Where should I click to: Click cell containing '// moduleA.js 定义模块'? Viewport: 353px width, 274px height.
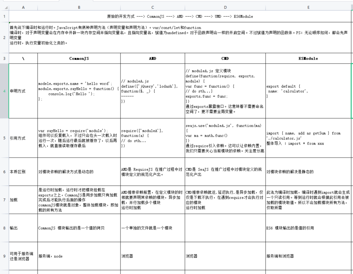(x=225, y=91)
